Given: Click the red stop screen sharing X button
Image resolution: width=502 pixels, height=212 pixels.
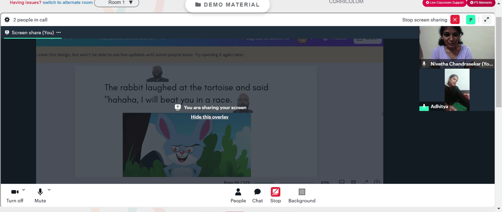Looking at the screenshot, I should tap(455, 20).
